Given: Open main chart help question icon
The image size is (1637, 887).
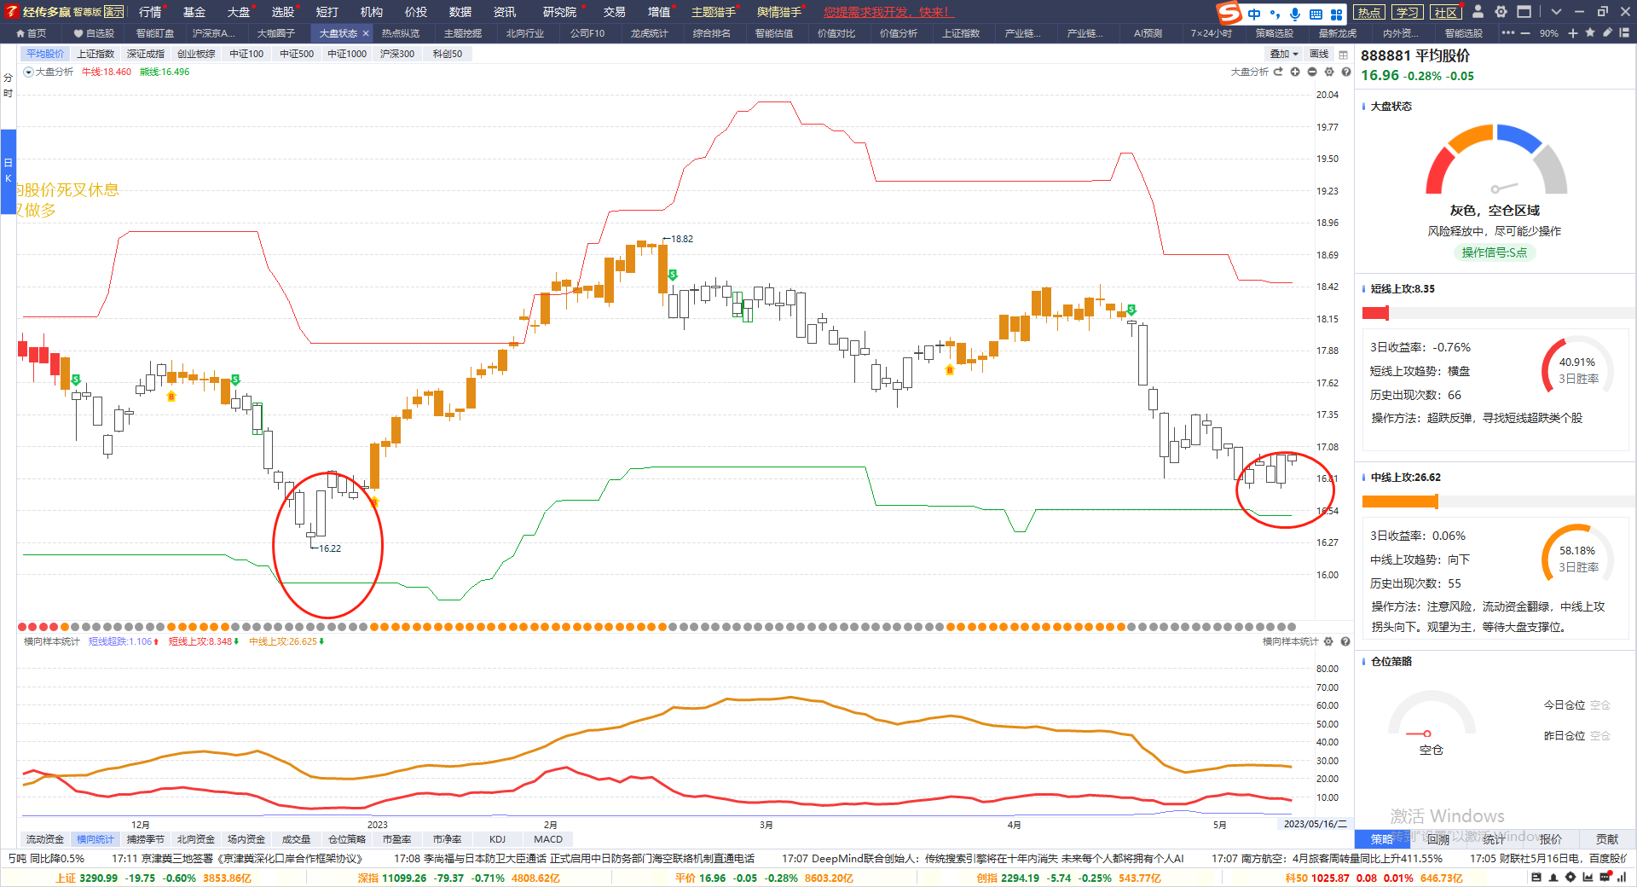Looking at the screenshot, I should click(x=1346, y=72).
